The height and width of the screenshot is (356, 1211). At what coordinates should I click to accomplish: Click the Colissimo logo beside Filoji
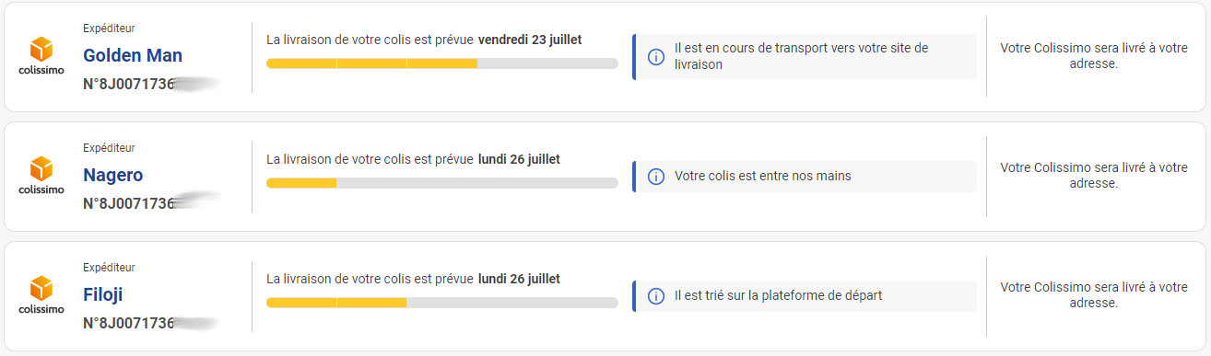41,295
